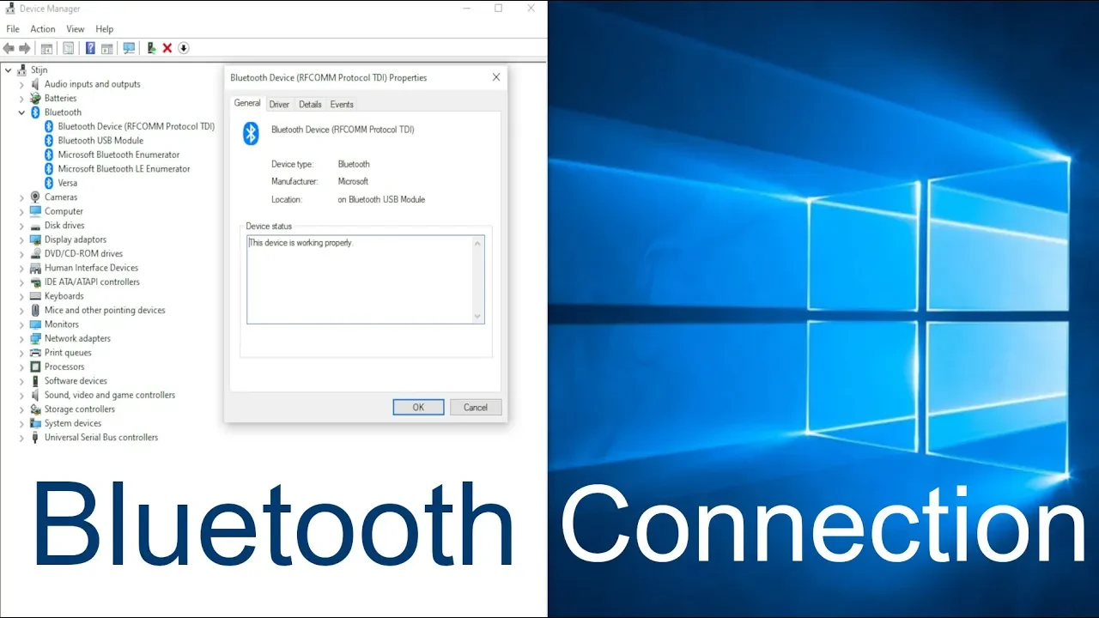Click the Device status scrollbar down arrow
Viewport: 1099px width, 618px height.
pyautogui.click(x=478, y=317)
